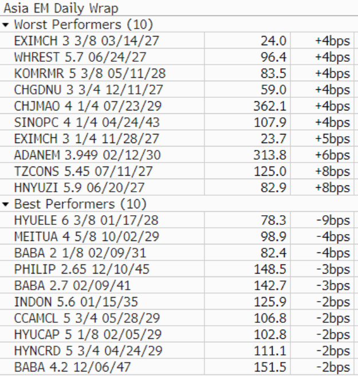Click the -9bps change for HYUELE
This screenshot has height=376, width=358.
pyautogui.click(x=332, y=220)
